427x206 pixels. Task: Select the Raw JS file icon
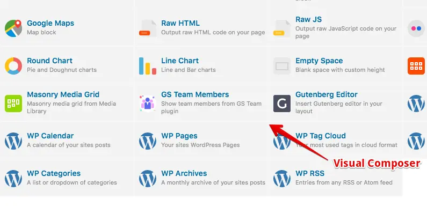pyautogui.click(x=282, y=28)
